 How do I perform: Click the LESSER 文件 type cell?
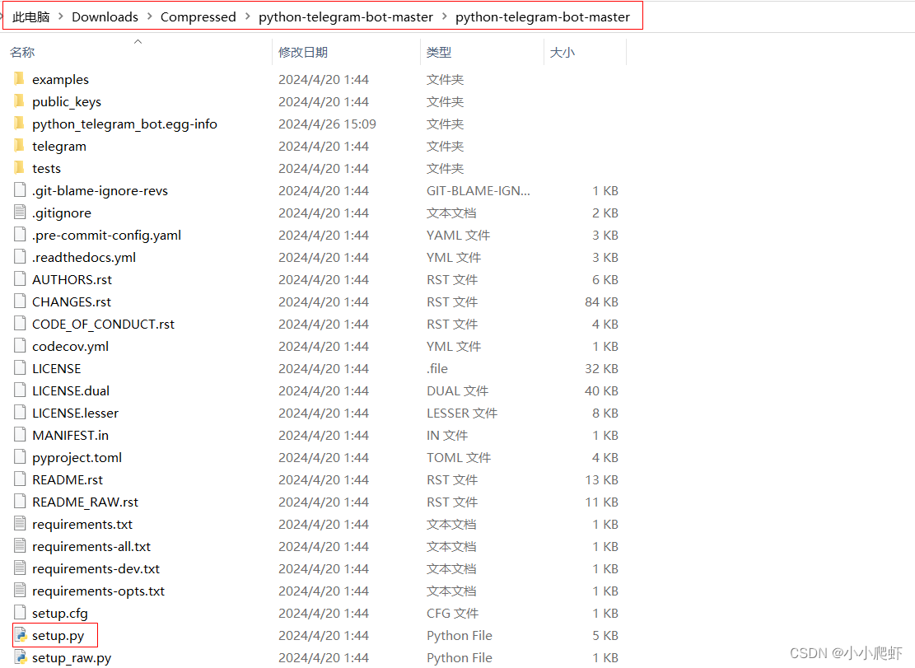tap(461, 413)
